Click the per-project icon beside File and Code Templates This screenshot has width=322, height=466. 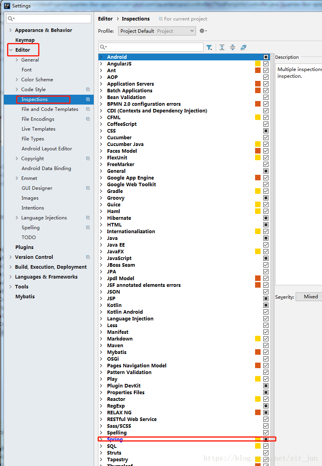click(88, 109)
